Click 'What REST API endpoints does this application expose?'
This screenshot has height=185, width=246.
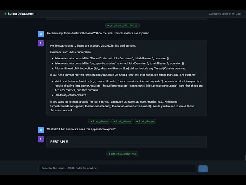coord(81,129)
